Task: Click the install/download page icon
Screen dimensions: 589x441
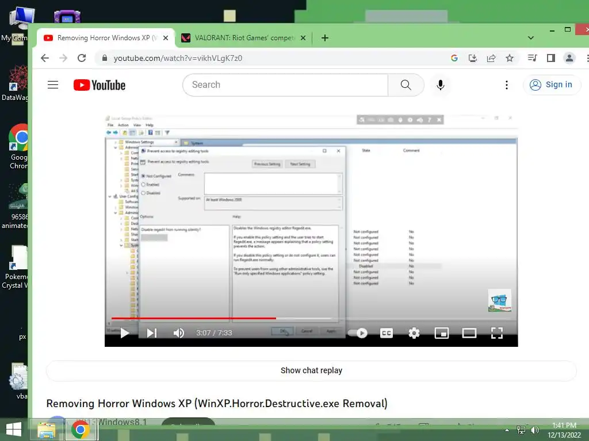Action: click(x=473, y=58)
